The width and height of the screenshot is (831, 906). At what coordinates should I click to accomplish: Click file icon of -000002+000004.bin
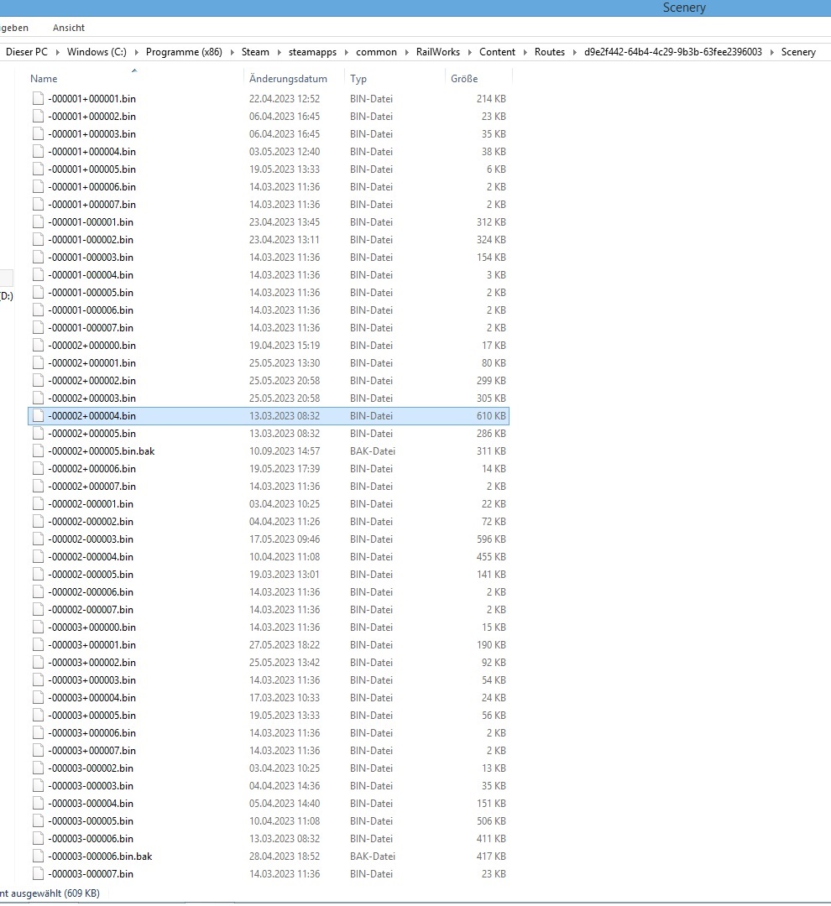pos(38,415)
